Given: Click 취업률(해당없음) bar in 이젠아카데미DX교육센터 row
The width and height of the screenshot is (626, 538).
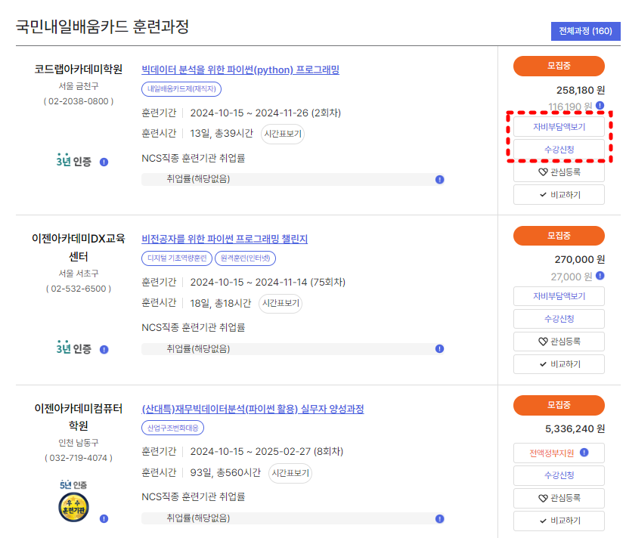Looking at the screenshot, I should (293, 349).
